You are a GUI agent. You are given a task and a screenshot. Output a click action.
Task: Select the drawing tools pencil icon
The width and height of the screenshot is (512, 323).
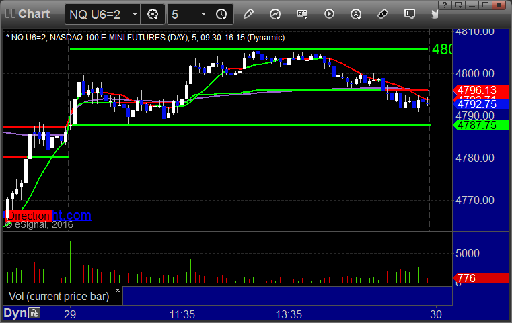point(248,14)
